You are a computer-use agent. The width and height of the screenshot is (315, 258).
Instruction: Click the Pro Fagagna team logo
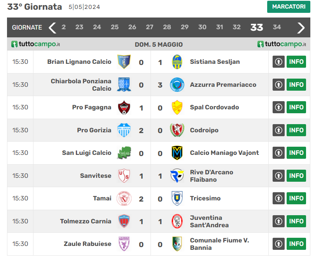[x=124, y=107]
